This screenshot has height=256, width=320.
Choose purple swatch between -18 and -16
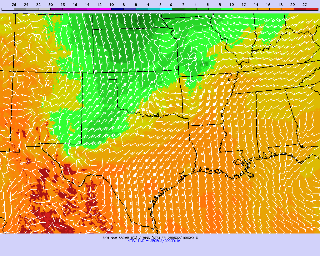tap(69, 9)
